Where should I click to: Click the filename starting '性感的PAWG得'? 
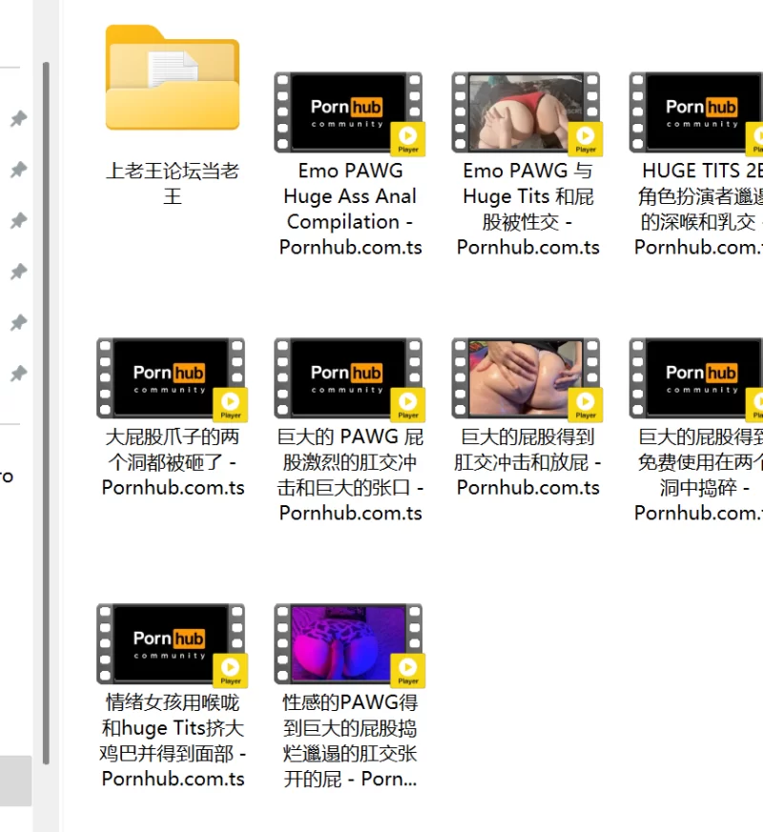pos(350,741)
